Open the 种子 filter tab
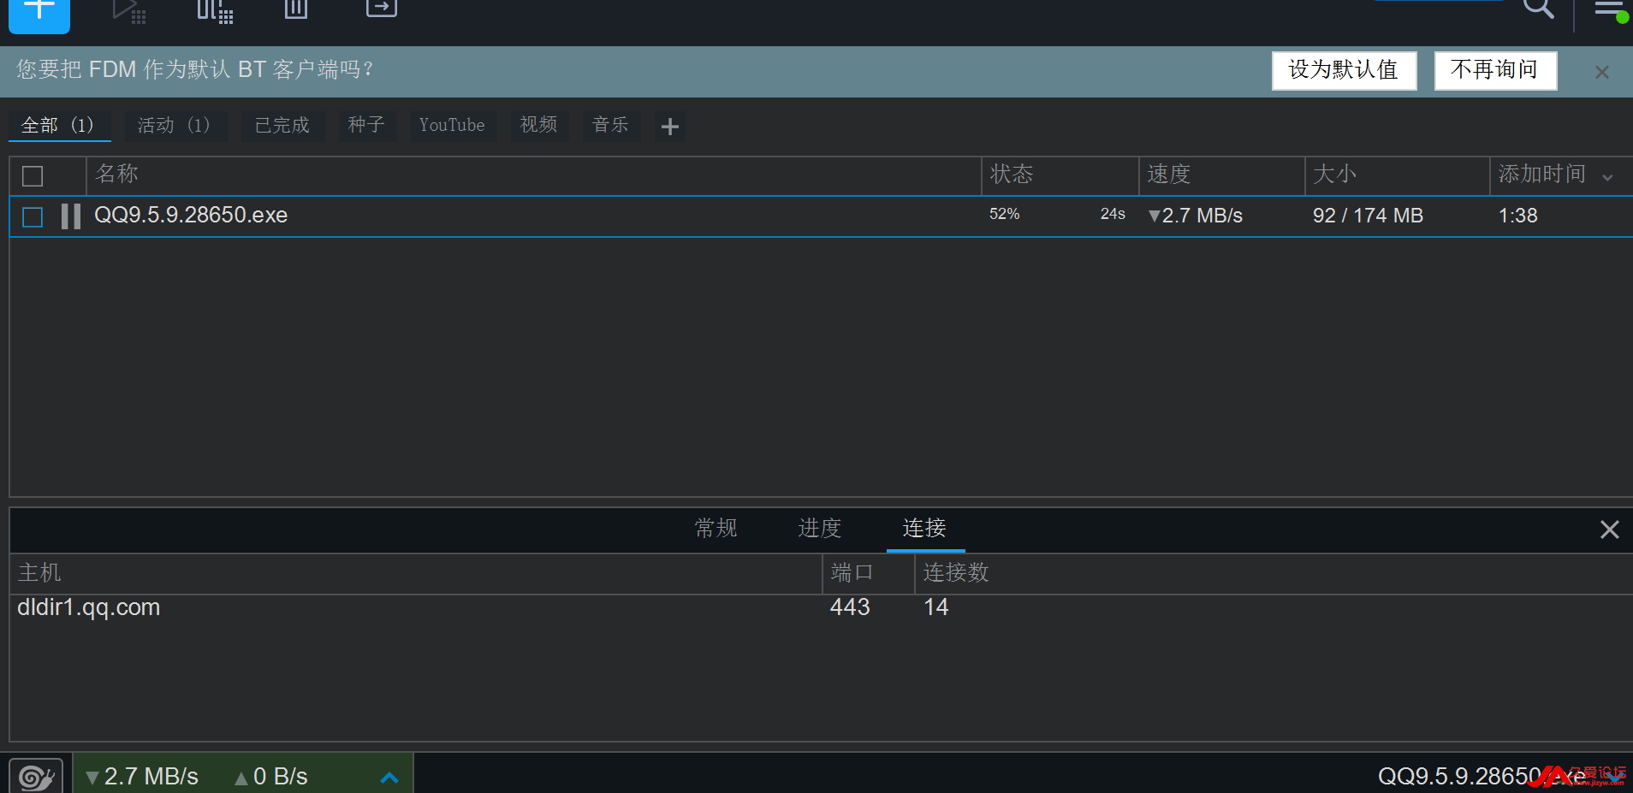Screen dimensions: 1633x793 click(366, 126)
